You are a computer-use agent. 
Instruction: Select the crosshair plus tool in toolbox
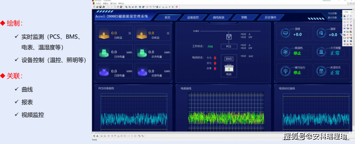click(351, 16)
